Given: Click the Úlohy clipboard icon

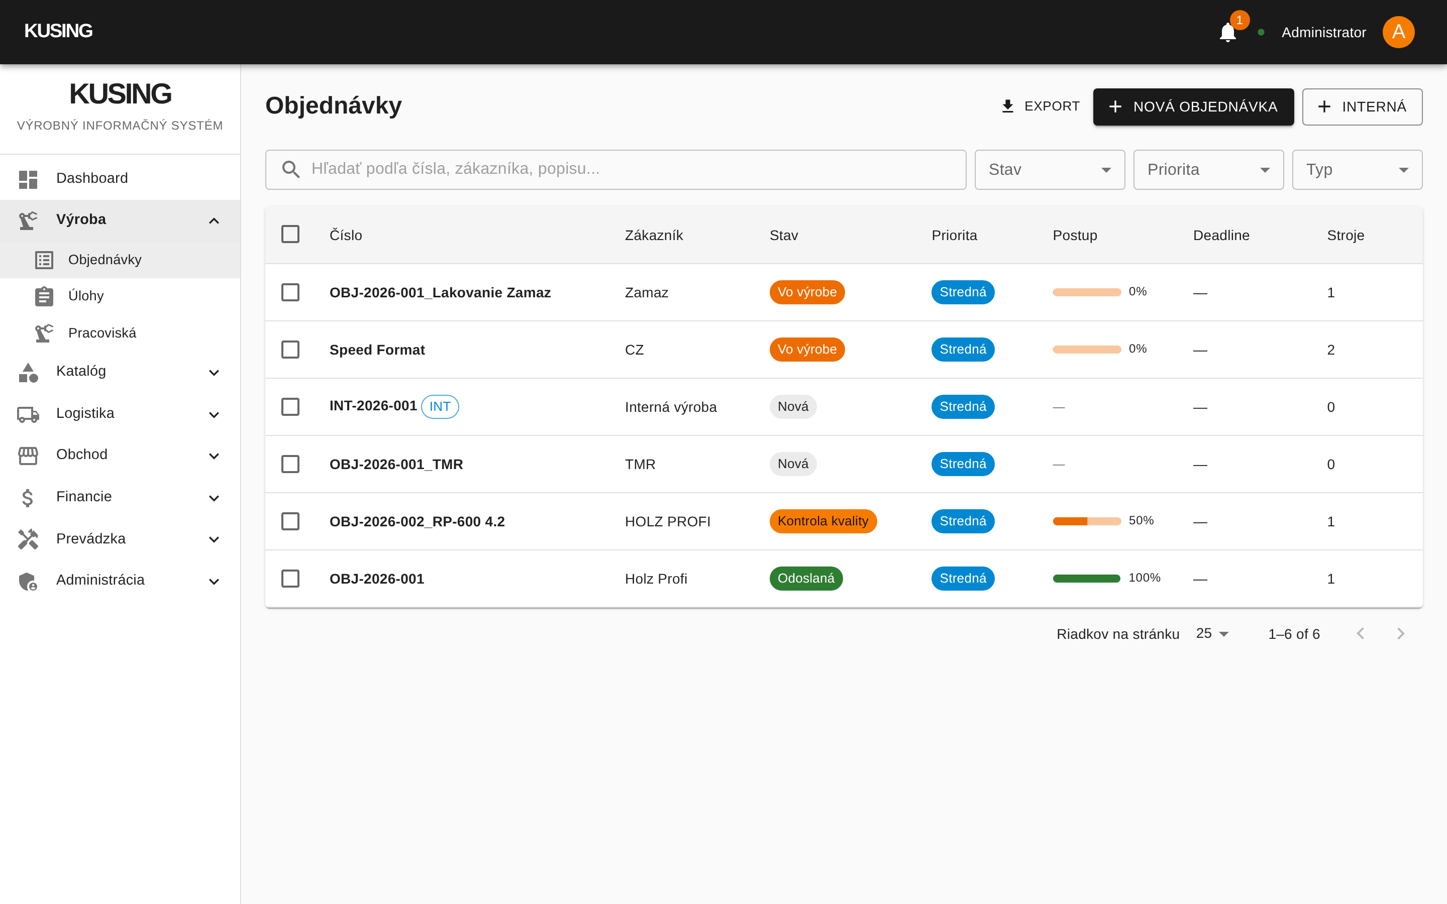Looking at the screenshot, I should coord(44,296).
